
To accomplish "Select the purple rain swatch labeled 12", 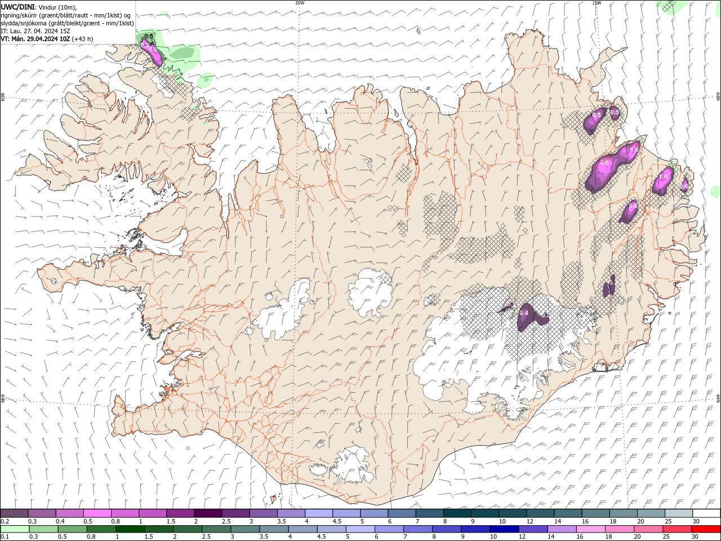I will coord(532,529).
